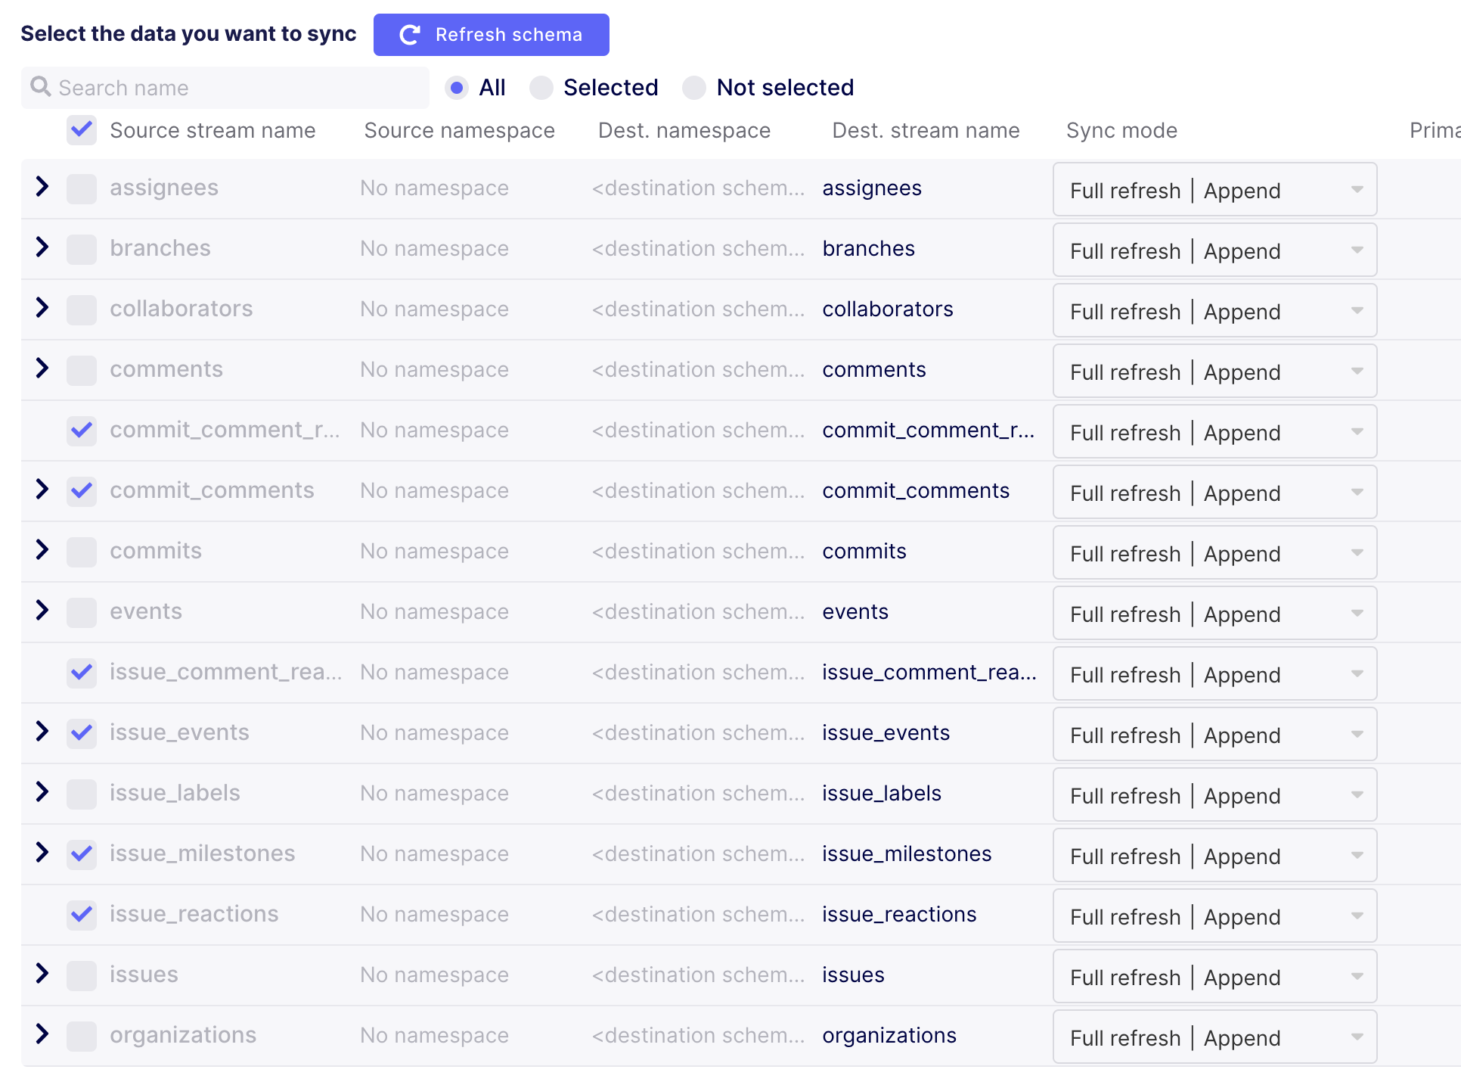This screenshot has height=1085, width=1461.
Task: Disable the commit_comments stream checkbox
Action: [81, 490]
